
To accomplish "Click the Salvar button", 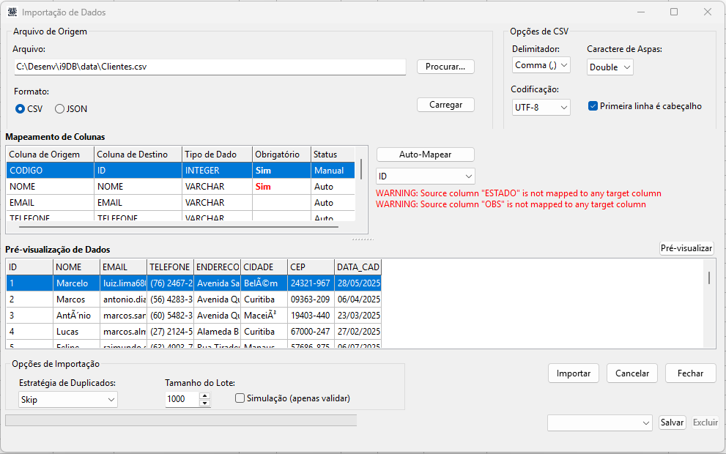I will pos(672,423).
